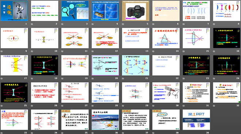Click the animation star icon under slide 2
Image resolution: width=241 pixels, height=134 pixels.
click(32, 24)
